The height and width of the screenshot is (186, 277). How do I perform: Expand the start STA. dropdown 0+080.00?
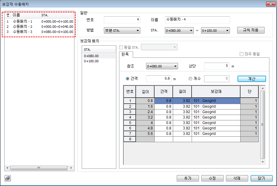179,31
